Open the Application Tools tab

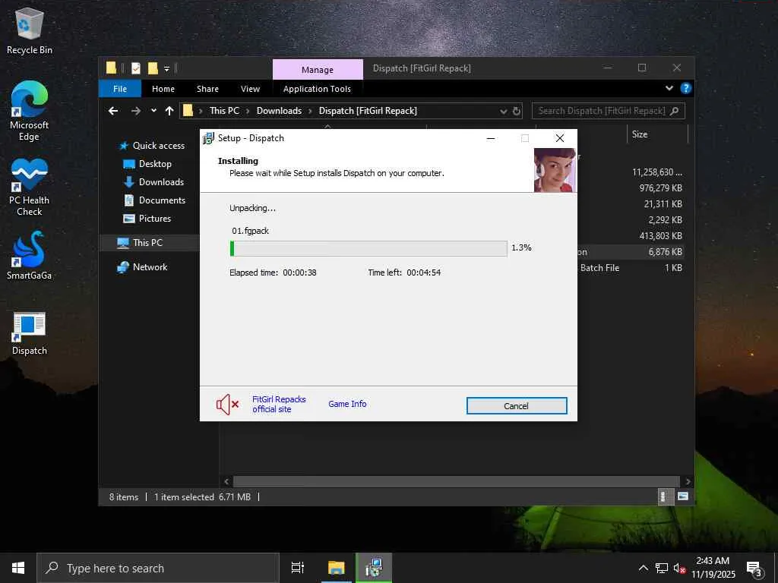[317, 89]
